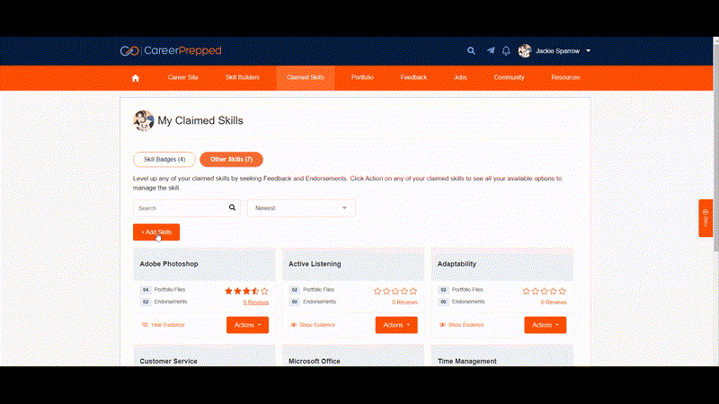The width and height of the screenshot is (719, 404).
Task: Click Adobe Photoshop star rating
Action: (x=246, y=291)
